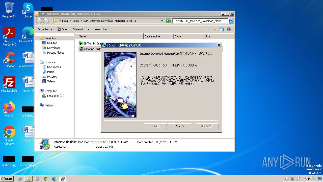The width and height of the screenshot is (323, 182).
Task: Open the Microsoft Edge desktop shortcut
Action: click(26, 35)
